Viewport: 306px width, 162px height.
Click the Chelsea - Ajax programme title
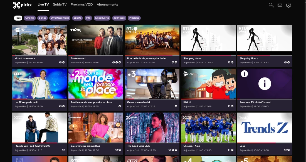coord(192,146)
